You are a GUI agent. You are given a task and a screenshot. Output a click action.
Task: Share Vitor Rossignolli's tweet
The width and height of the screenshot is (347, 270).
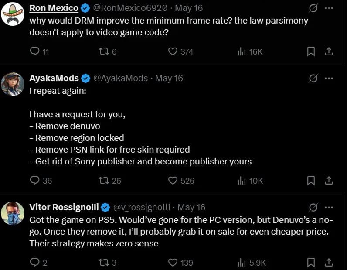coord(329,263)
